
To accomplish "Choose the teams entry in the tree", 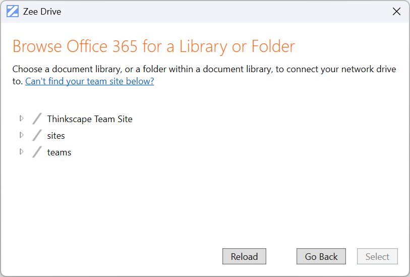I will coord(59,152).
